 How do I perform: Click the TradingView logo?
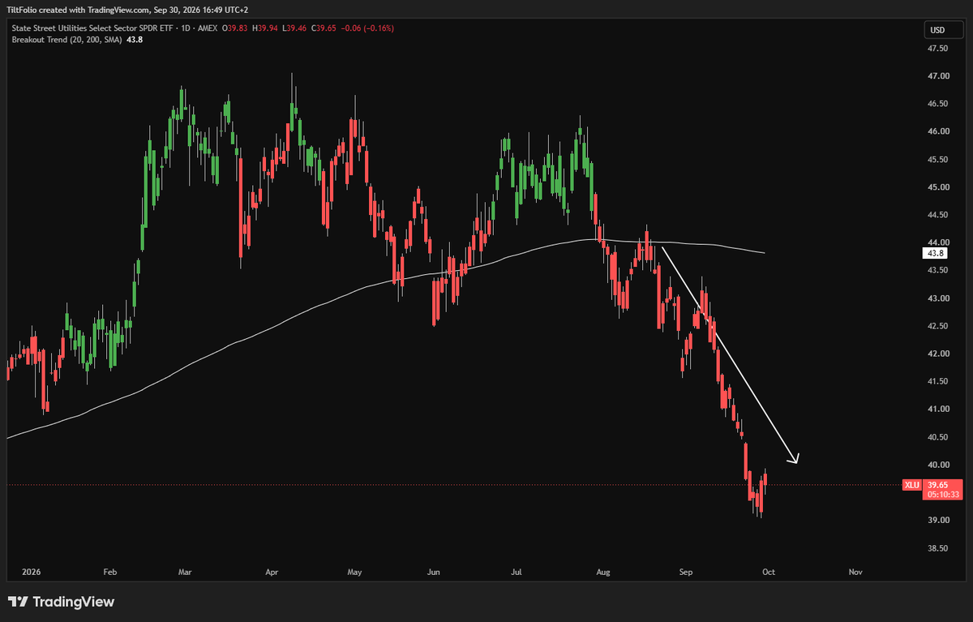(61, 602)
